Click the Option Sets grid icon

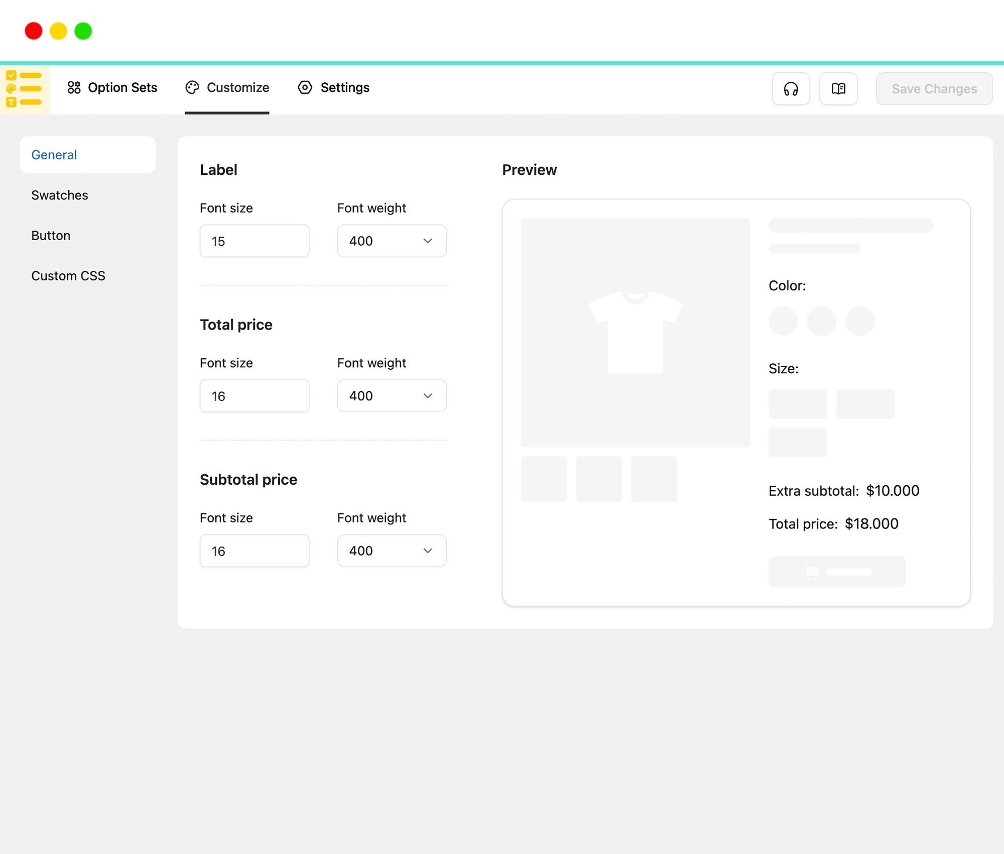tap(74, 88)
